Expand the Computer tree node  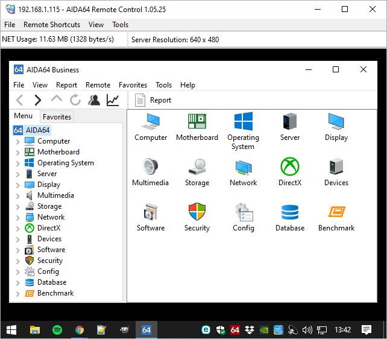pyautogui.click(x=17, y=142)
